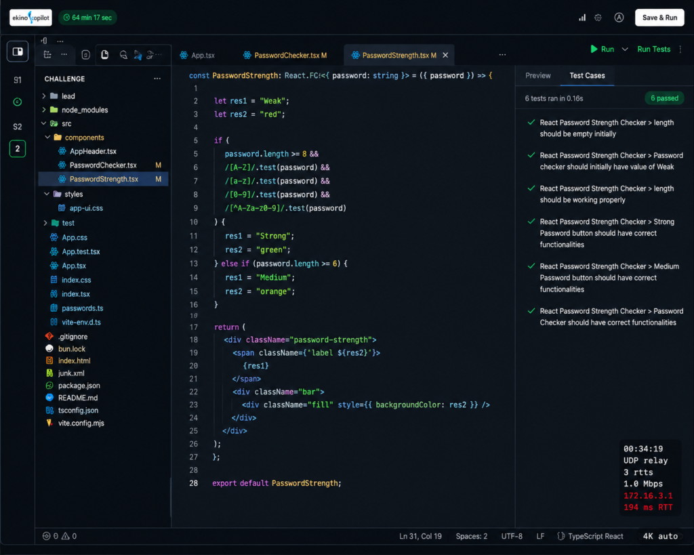Open PasswordChecker.tsx in file tree

[x=104, y=165]
